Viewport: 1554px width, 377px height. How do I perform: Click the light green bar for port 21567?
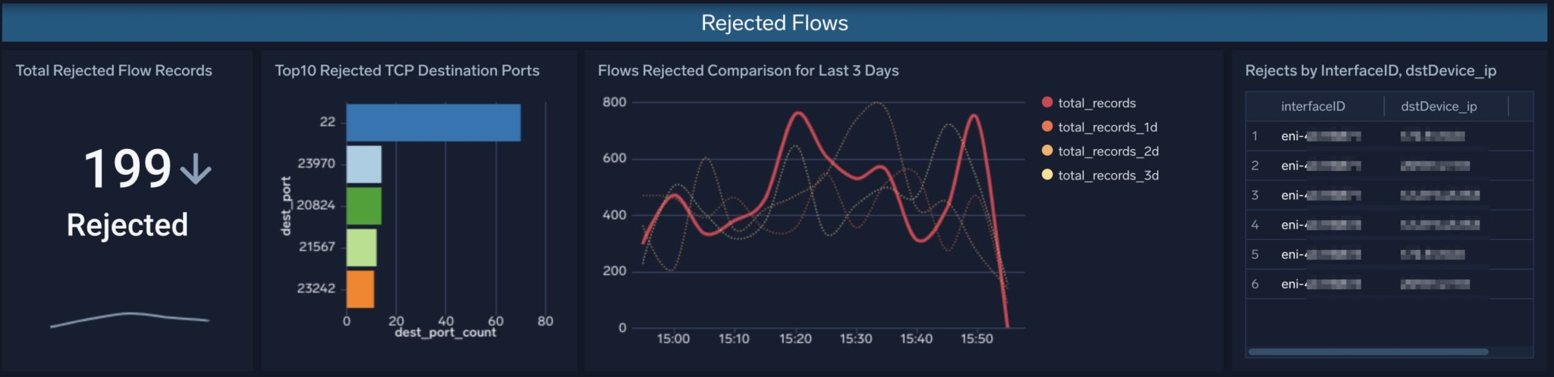tap(361, 248)
